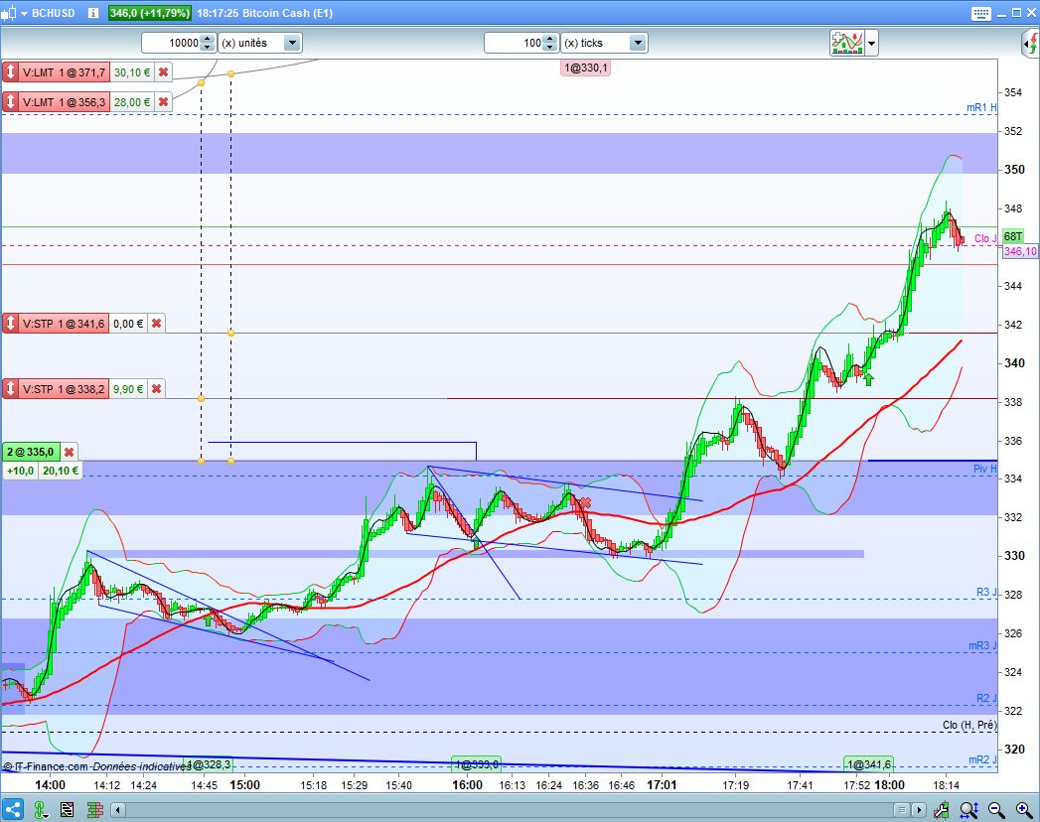This screenshot has width=1040, height=822.
Task: Click the wrench settings icon in bottom toolbar
Action: 943,809
